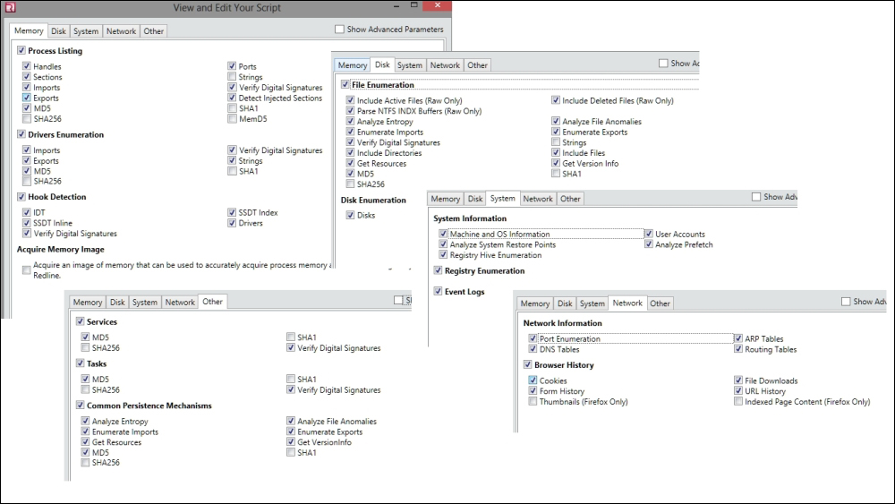Toggle the Registry Enumeration checkbox
Viewport: 895px width, 504px height.
(x=438, y=270)
